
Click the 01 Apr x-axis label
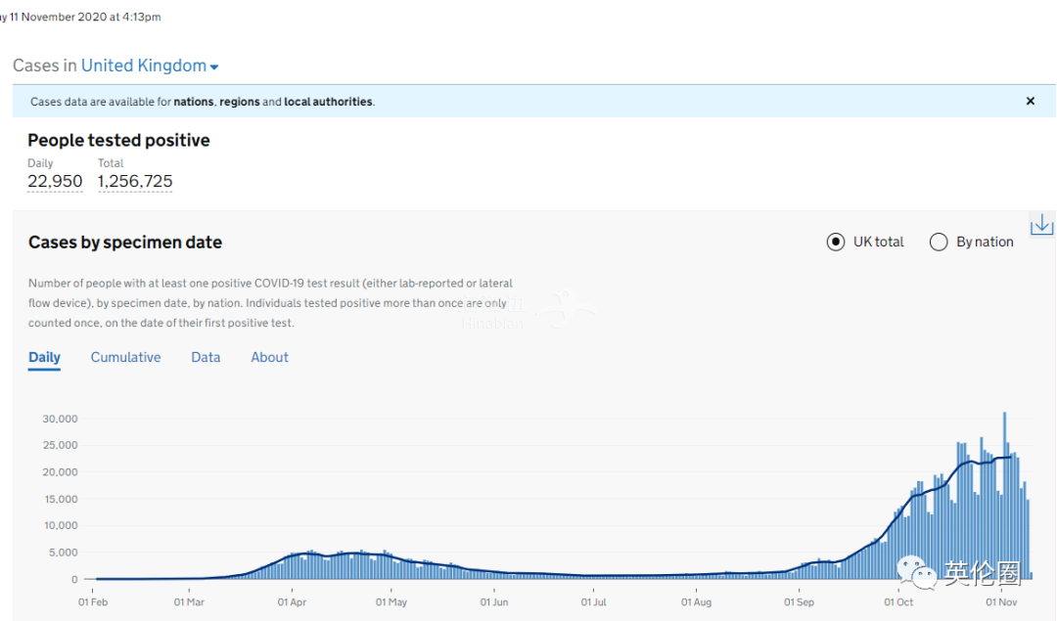tap(292, 602)
